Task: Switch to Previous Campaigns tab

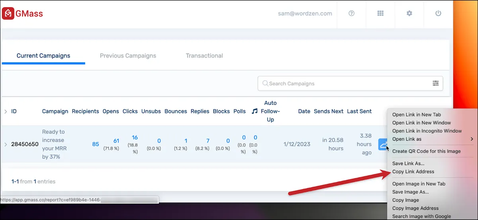Action: [x=128, y=56]
